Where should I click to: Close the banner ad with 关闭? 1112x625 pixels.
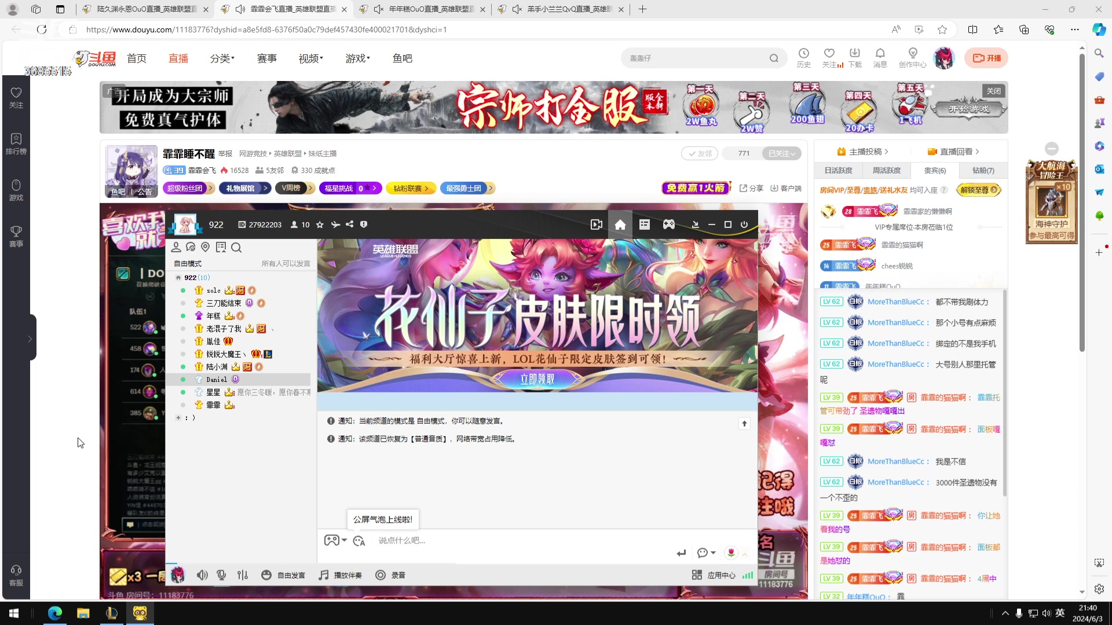994,91
